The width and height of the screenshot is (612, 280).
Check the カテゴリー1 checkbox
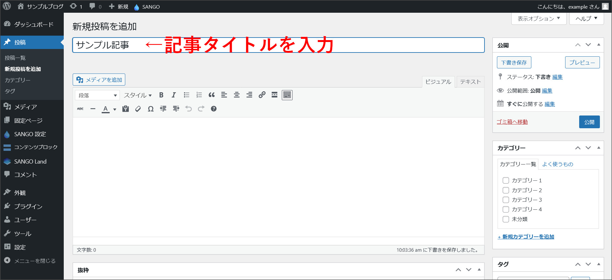click(506, 180)
